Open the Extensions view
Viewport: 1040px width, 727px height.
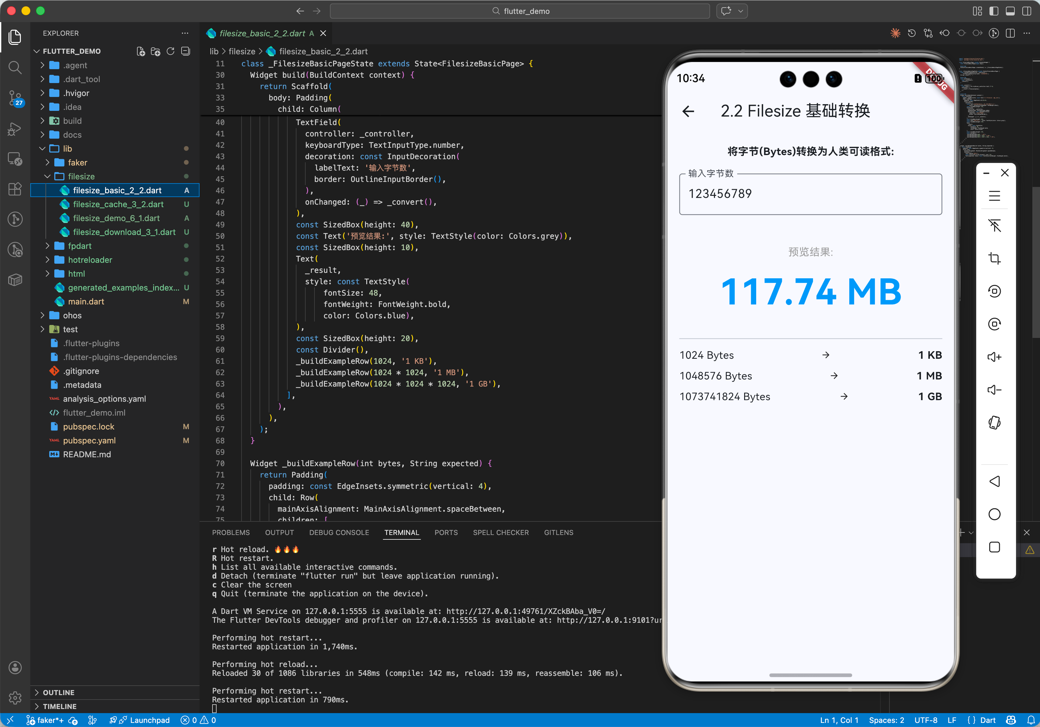click(x=15, y=189)
